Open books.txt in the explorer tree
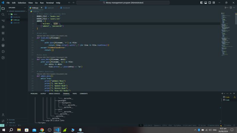The image size is (237, 133). (17, 17)
